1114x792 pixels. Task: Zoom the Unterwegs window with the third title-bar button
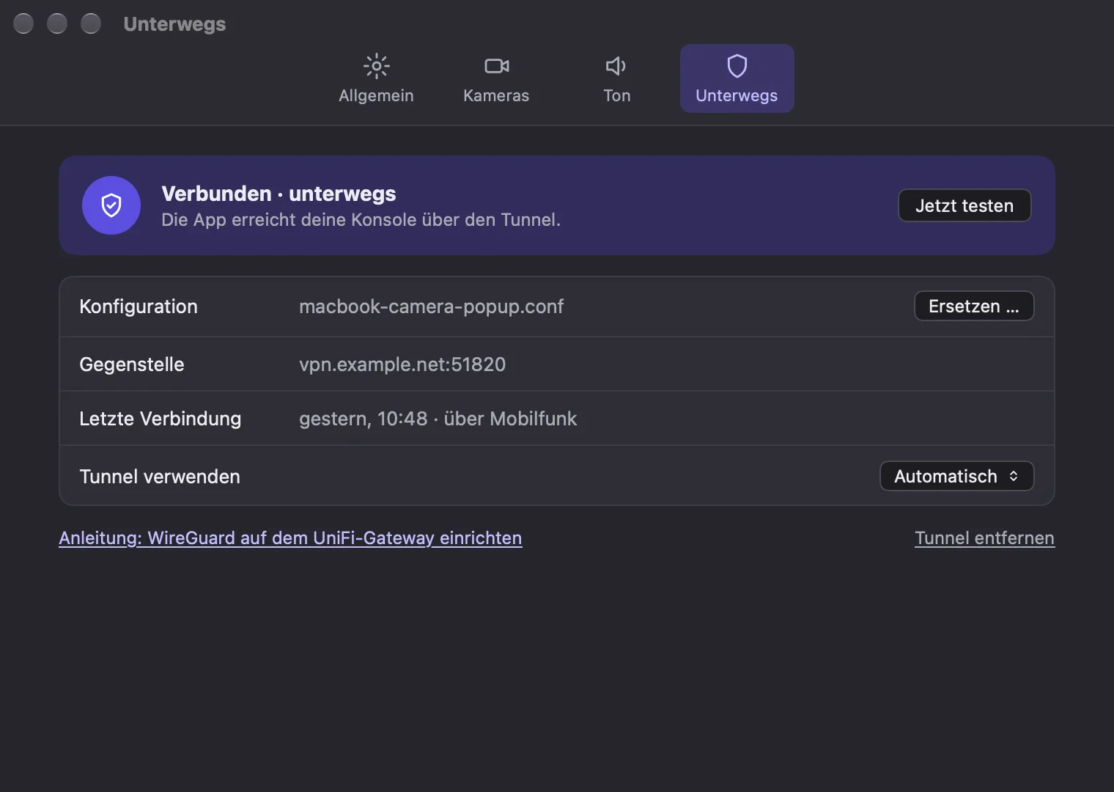point(91,23)
